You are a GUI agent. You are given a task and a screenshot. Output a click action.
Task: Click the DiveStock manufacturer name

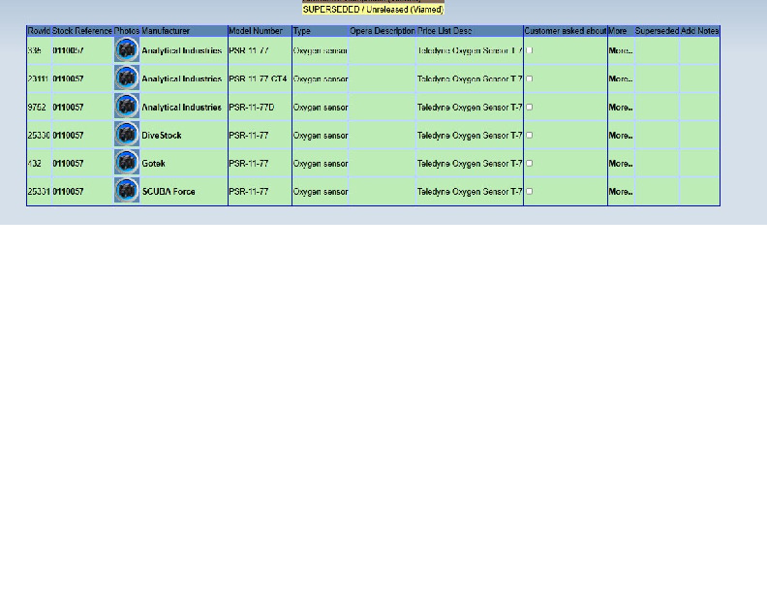pyautogui.click(x=162, y=136)
